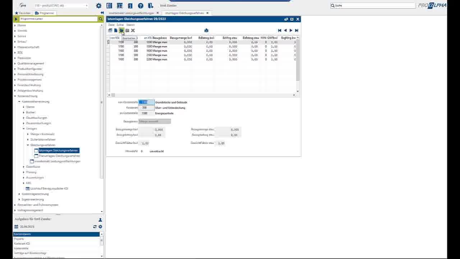Collapse the Kostenrechnung tree node
This screenshot has width=460, height=259.
click(x=15, y=96)
